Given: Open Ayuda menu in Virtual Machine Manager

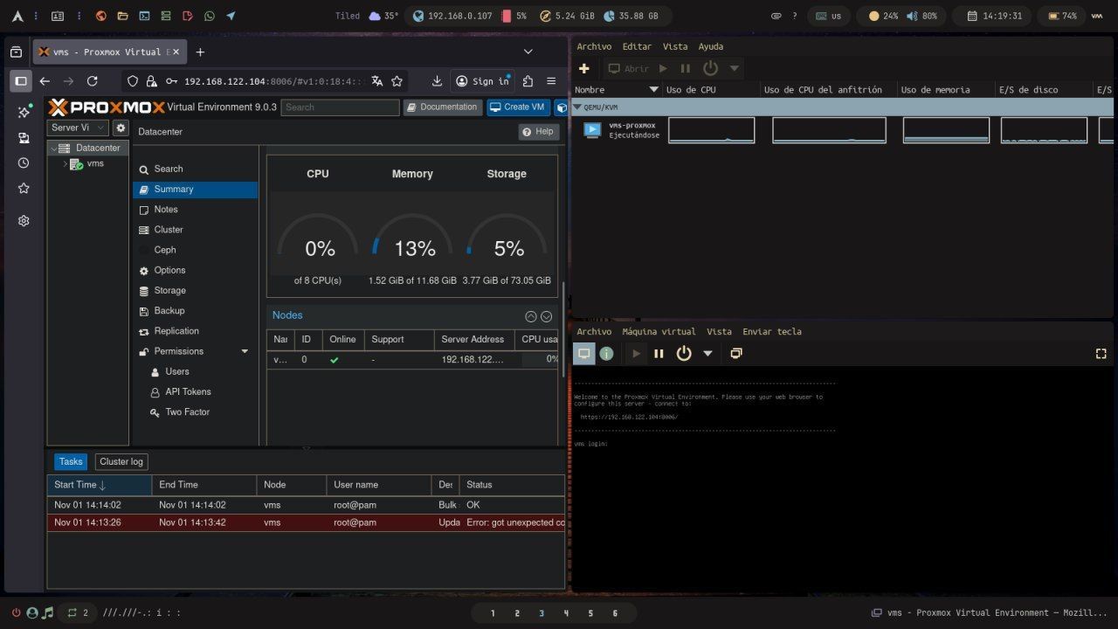Looking at the screenshot, I should (x=711, y=46).
